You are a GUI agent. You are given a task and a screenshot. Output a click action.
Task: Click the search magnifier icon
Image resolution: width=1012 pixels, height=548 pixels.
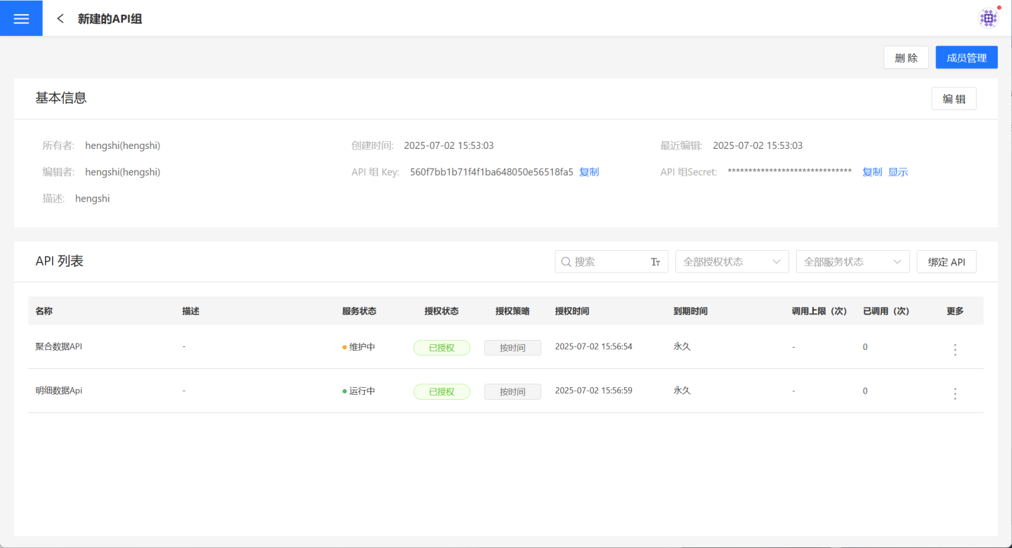tap(566, 262)
